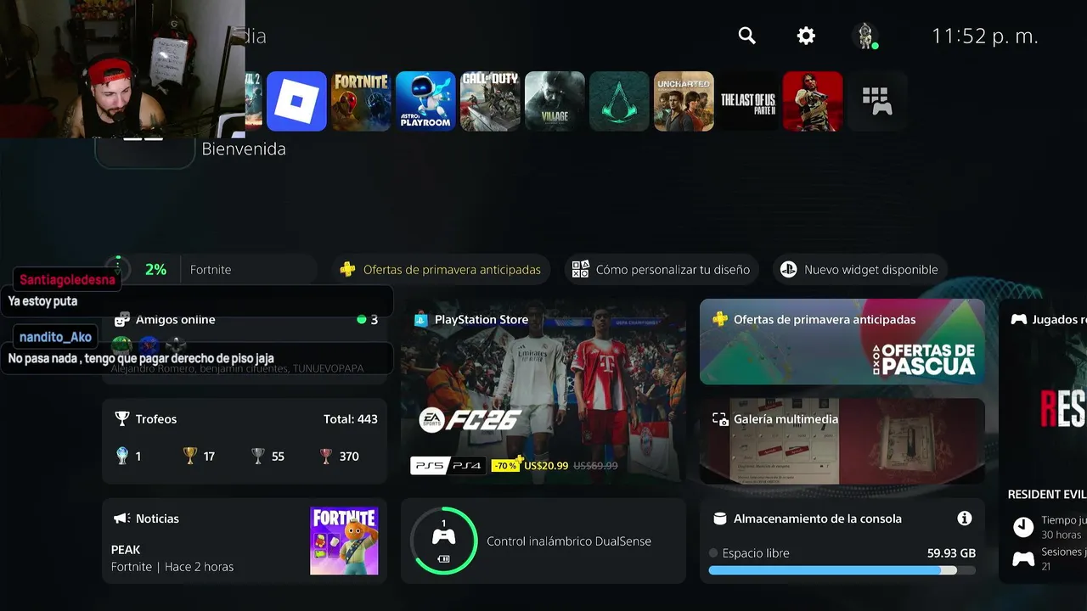The image size is (1087, 611).
Task: Open the Fortnite PEAK news thumbnail
Action: (344, 541)
